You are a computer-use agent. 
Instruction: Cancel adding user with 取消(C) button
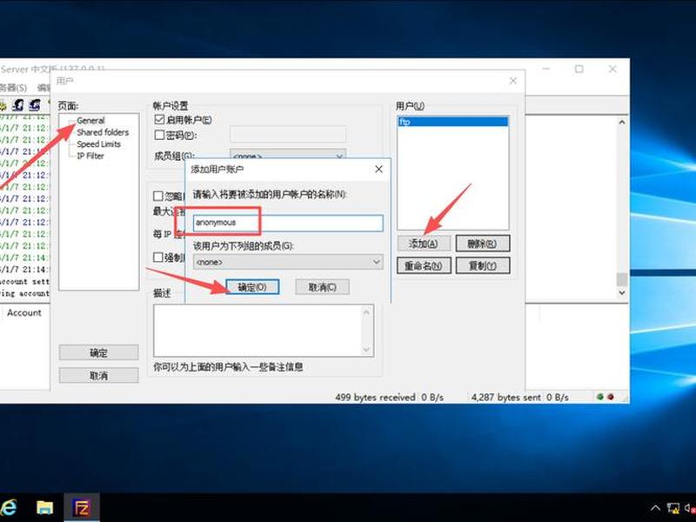click(322, 287)
